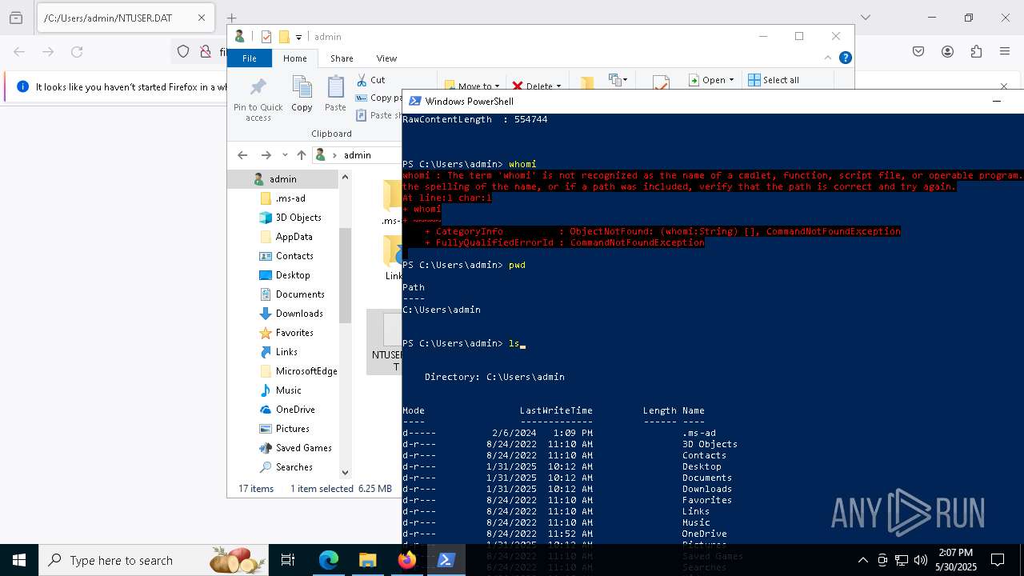Image resolution: width=1024 pixels, height=576 pixels.
Task: Open Explorer help via question mark icon
Action: tap(846, 58)
